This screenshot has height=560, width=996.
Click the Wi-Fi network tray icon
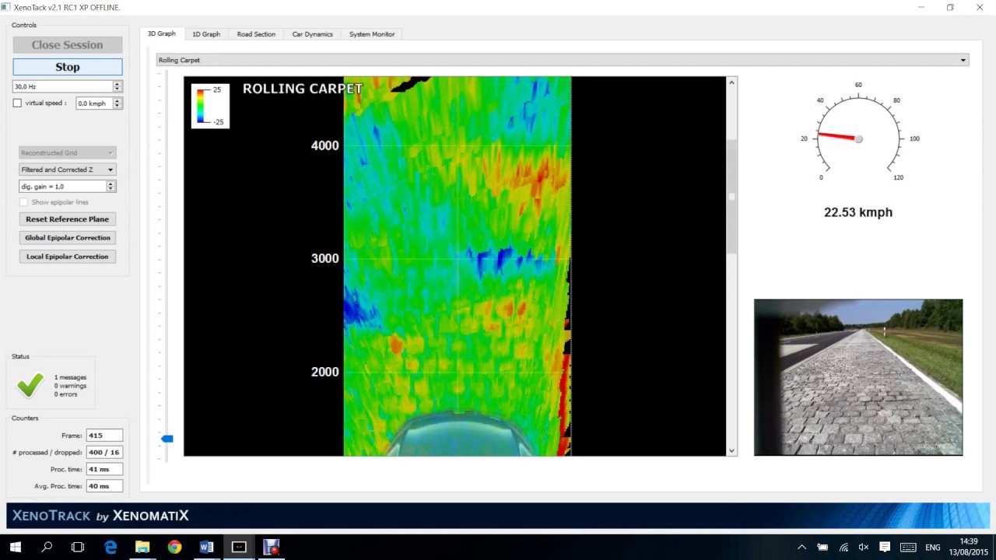[x=843, y=548]
